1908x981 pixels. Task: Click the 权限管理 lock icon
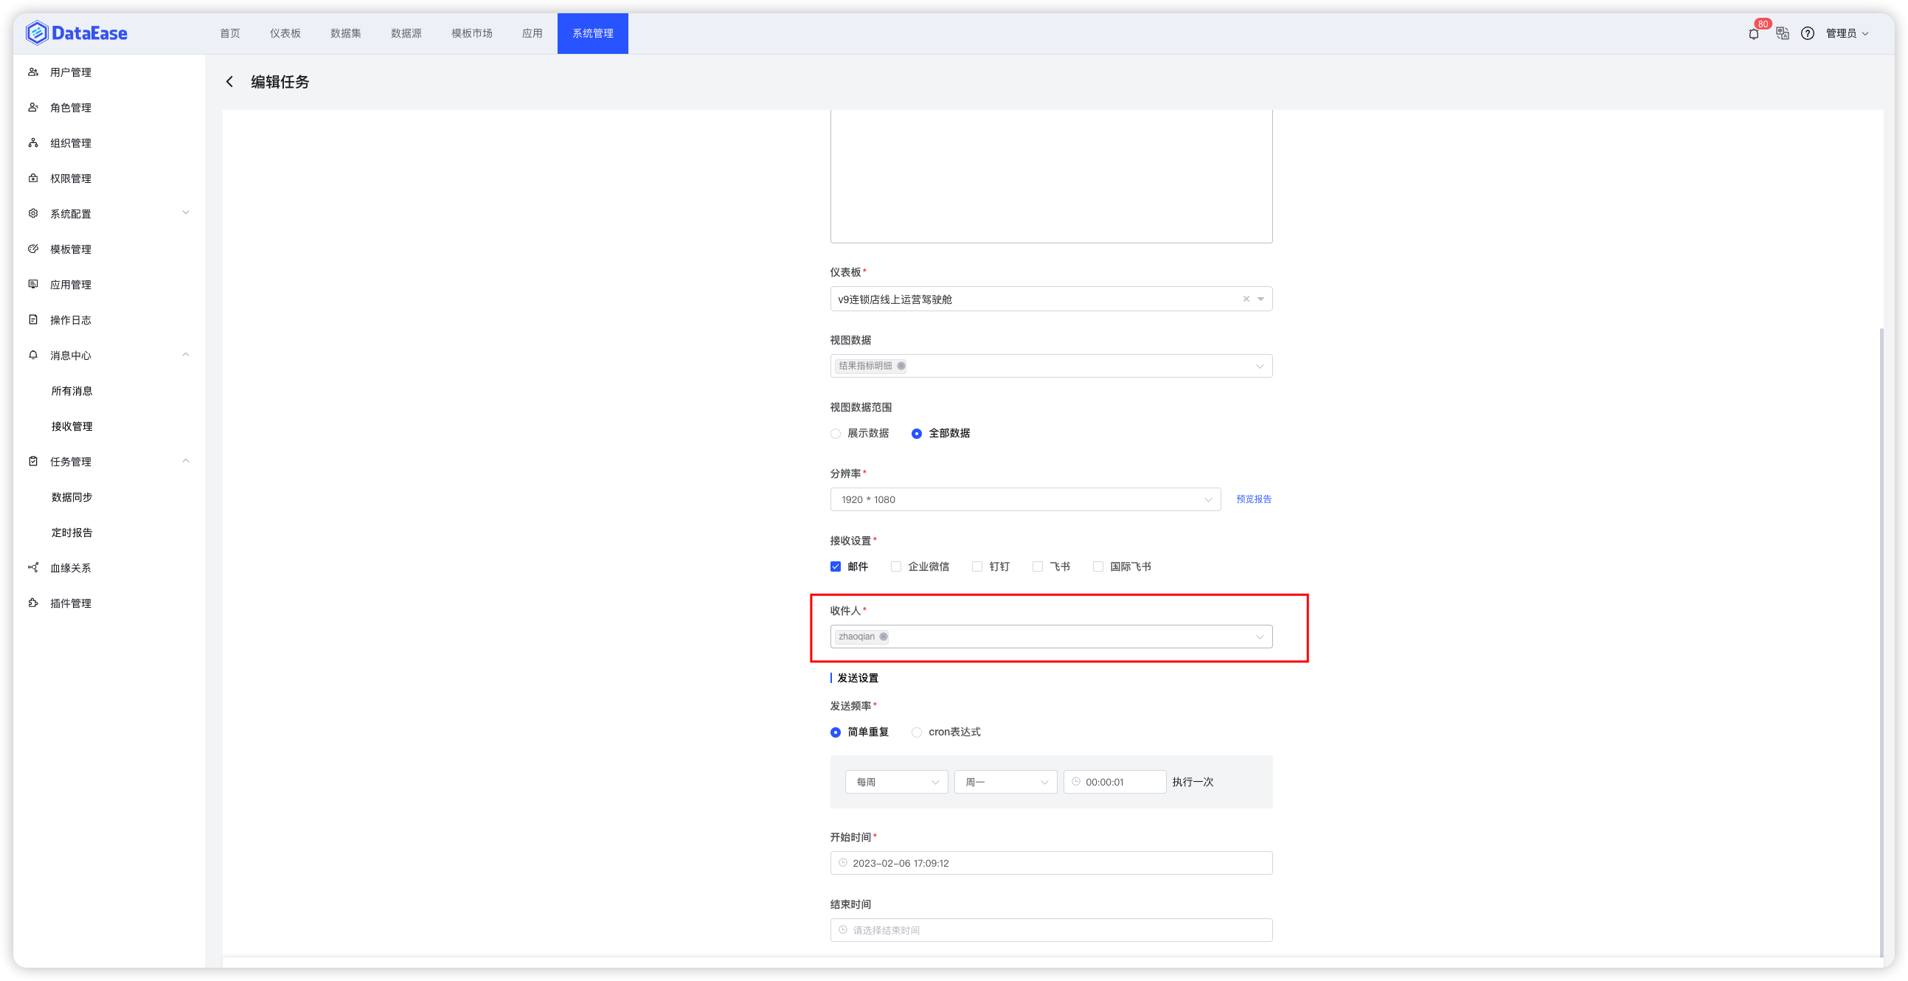coord(33,178)
